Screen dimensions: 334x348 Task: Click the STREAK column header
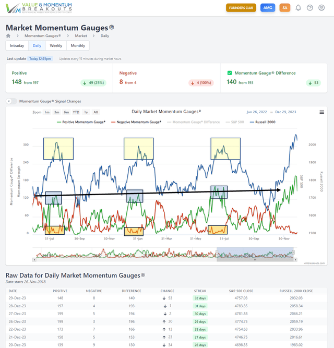point(200,291)
